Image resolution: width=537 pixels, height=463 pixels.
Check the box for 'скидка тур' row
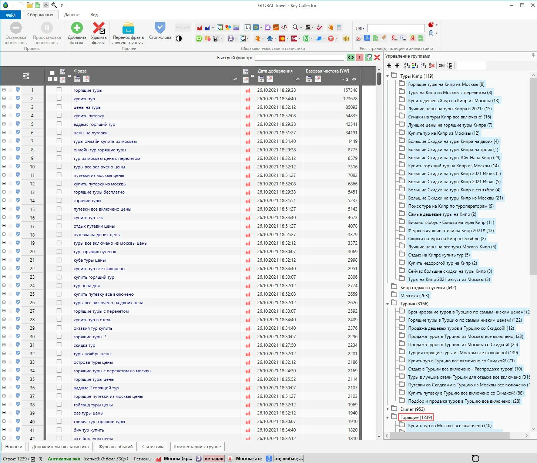[x=59, y=345]
